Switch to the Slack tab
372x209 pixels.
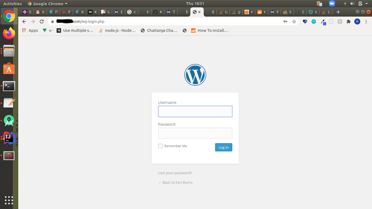[27, 12]
